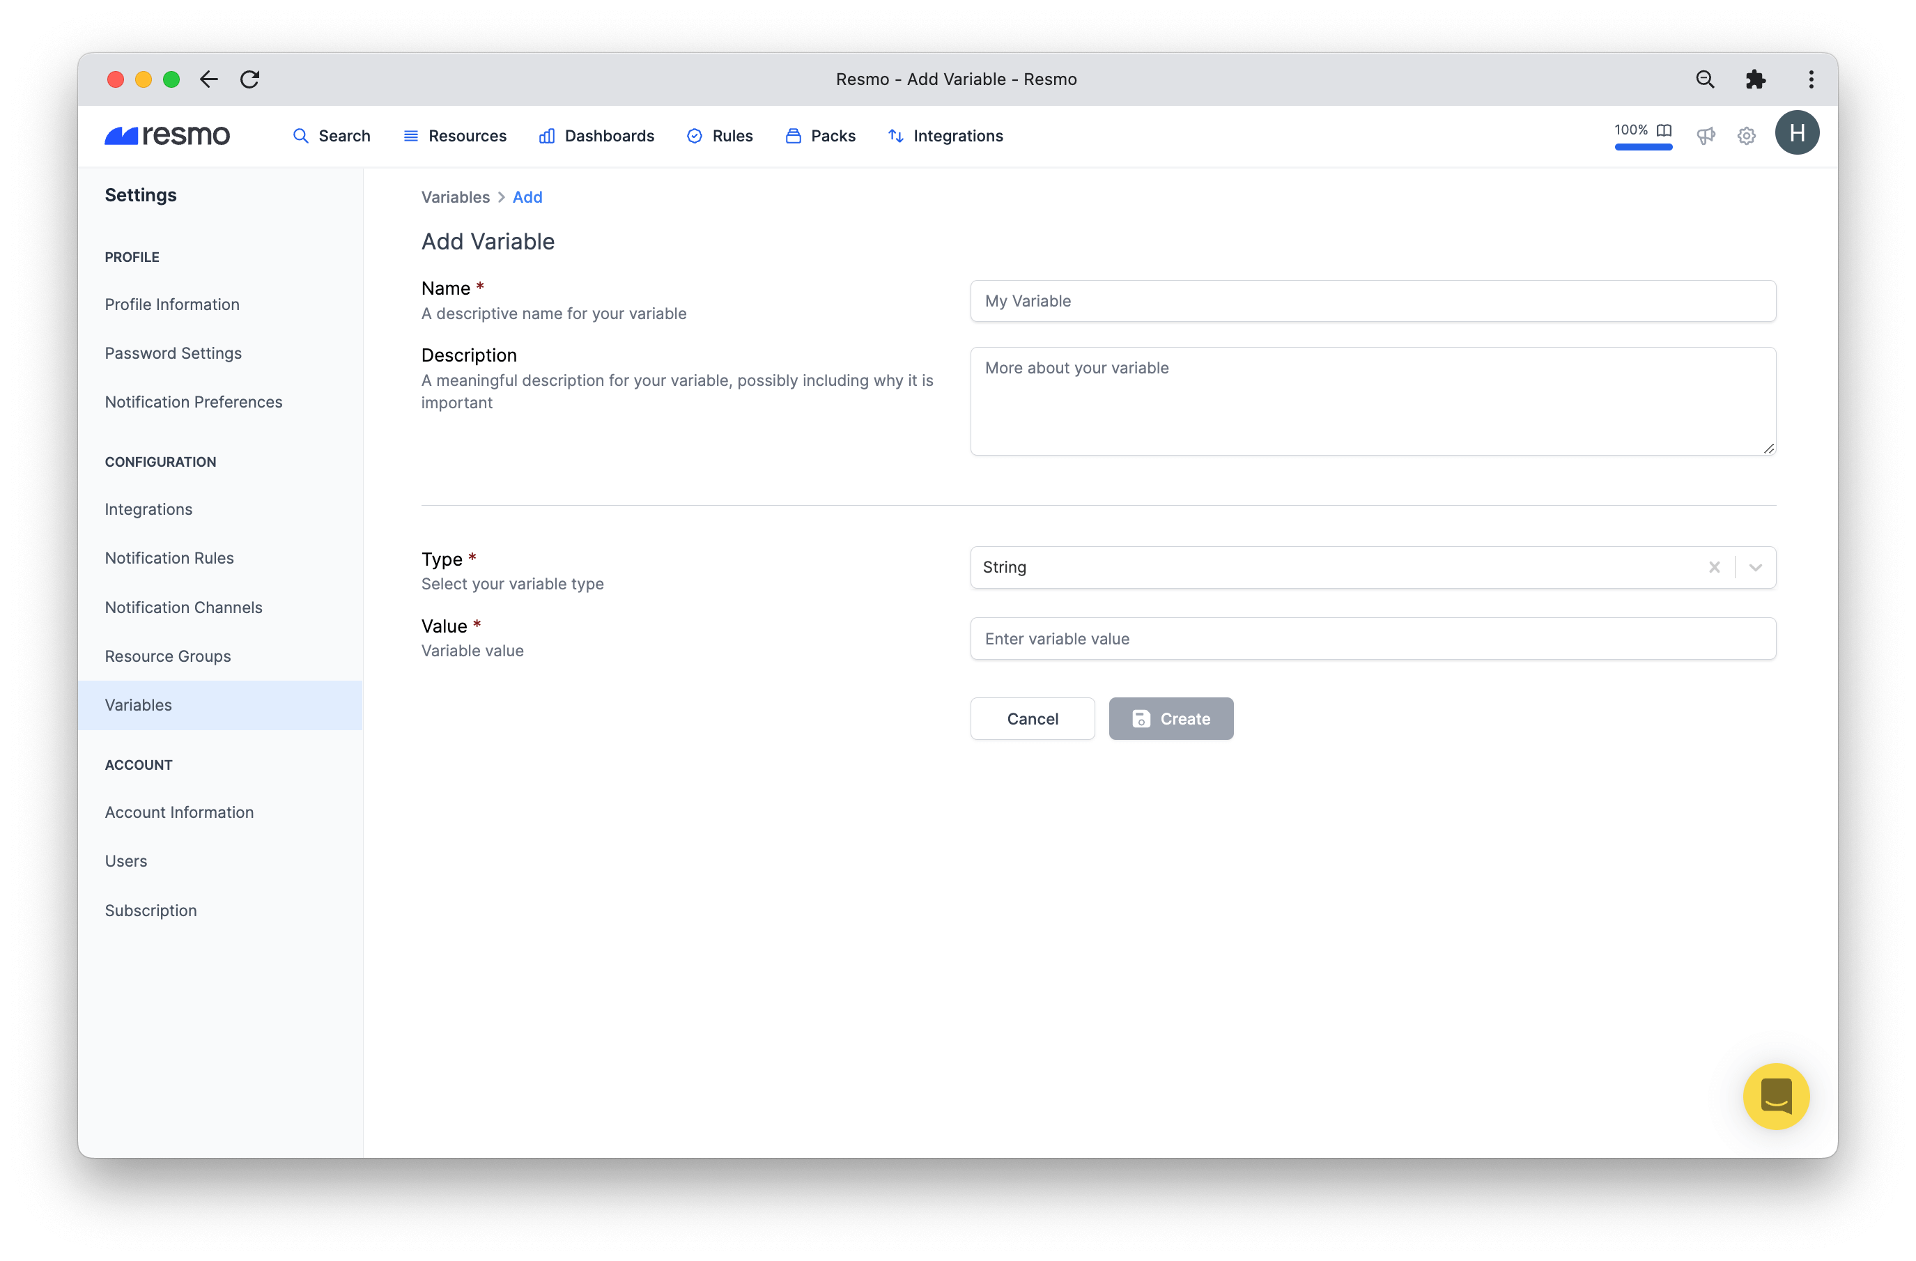The width and height of the screenshot is (1916, 1261).
Task: Open Profile Information in sidebar
Action: tap(172, 304)
